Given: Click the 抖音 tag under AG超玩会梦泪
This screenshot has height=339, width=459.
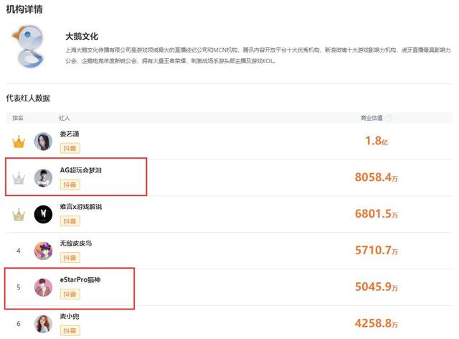Looking at the screenshot, I should click(x=70, y=185).
